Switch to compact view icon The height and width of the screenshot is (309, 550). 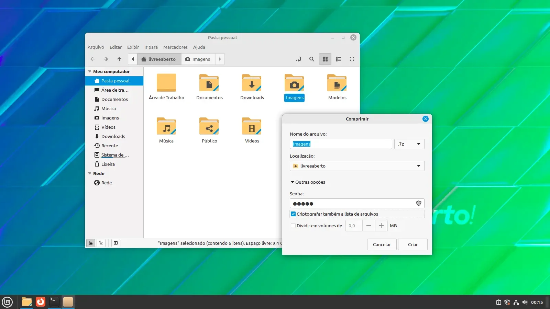tap(352, 59)
